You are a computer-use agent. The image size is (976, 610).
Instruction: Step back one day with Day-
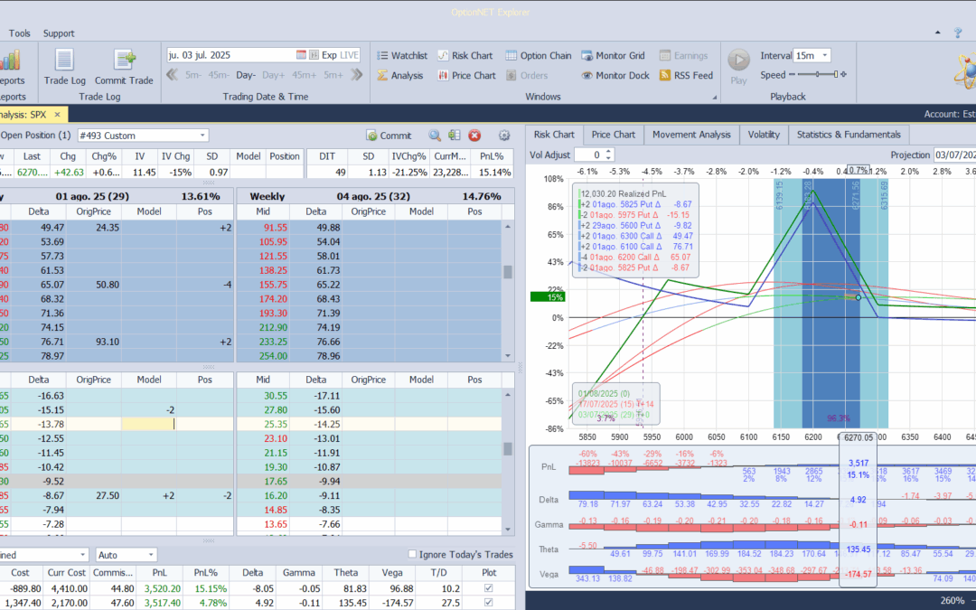coord(245,75)
